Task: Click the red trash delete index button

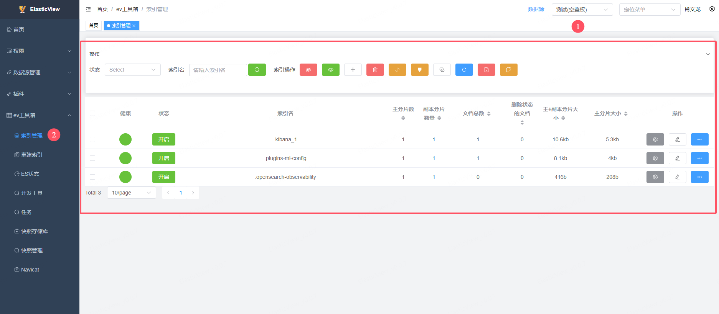Action: pos(375,70)
